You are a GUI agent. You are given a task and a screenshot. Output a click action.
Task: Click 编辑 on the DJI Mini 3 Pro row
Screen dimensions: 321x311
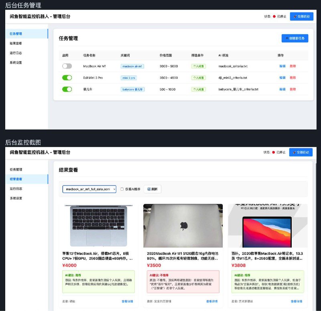[282, 78]
